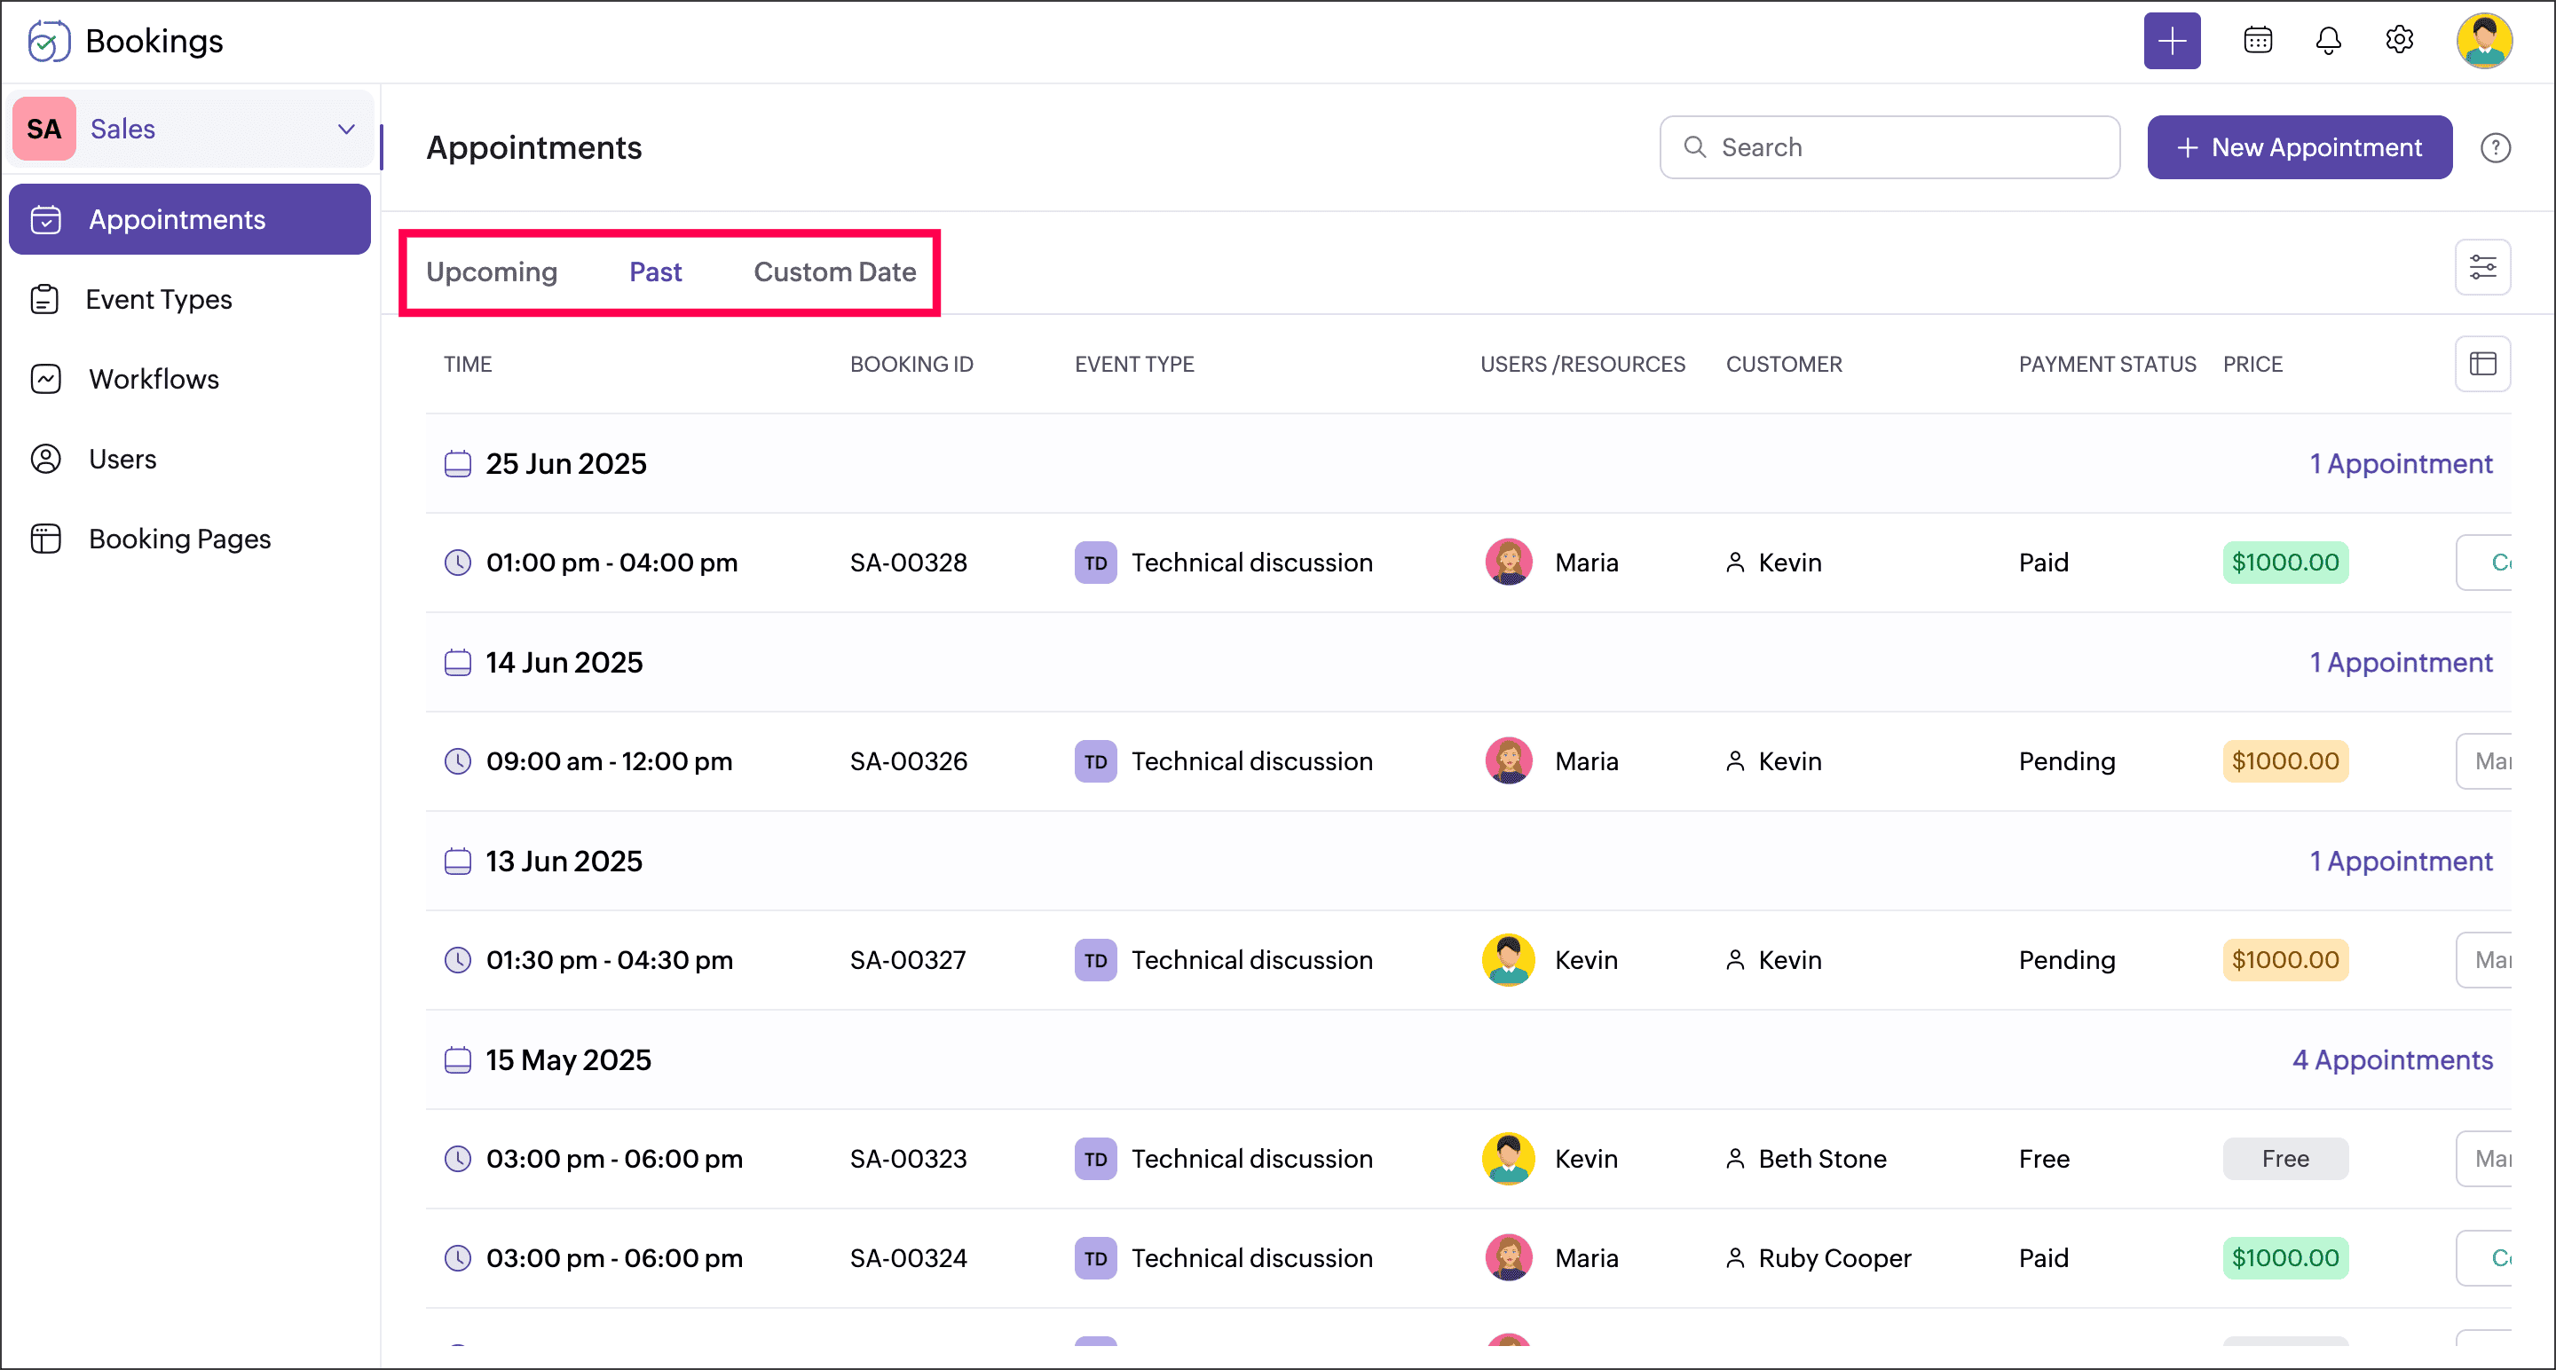Click the New Appointment button

coord(2299,148)
